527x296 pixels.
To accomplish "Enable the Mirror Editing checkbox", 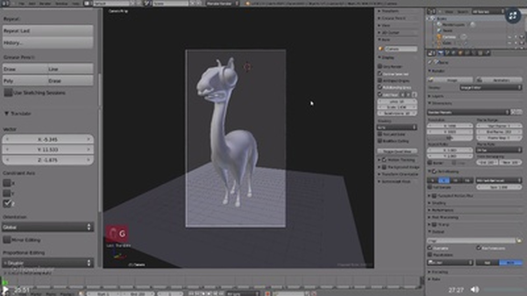I will point(7,239).
